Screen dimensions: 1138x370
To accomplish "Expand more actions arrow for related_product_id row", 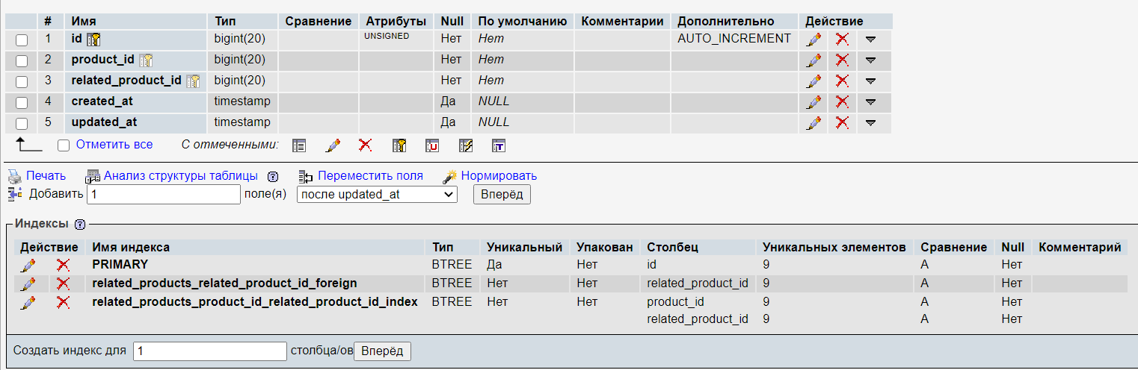I will (870, 81).
